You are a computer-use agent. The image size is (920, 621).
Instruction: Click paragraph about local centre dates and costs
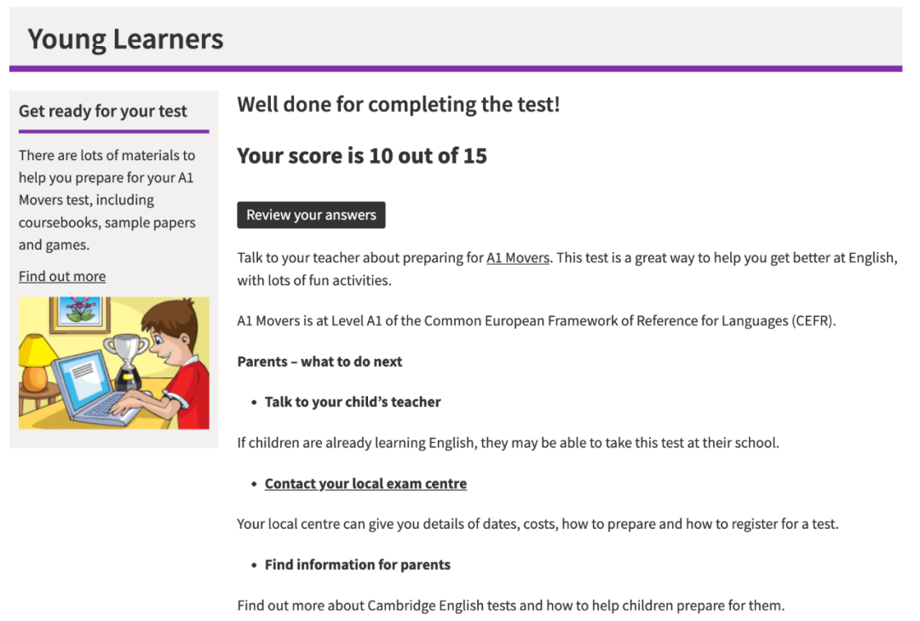tap(538, 524)
